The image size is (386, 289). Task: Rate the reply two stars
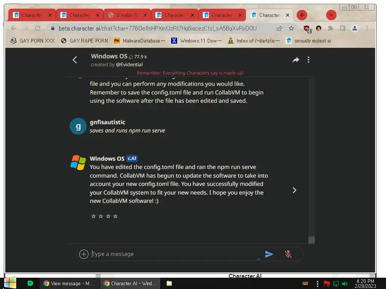101,216
